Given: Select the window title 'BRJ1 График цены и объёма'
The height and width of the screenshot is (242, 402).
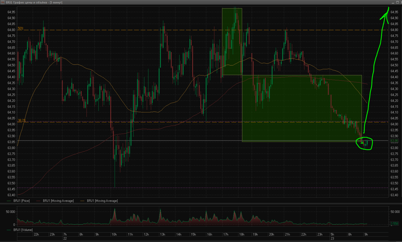Looking at the screenshot, I should tap(26, 2).
